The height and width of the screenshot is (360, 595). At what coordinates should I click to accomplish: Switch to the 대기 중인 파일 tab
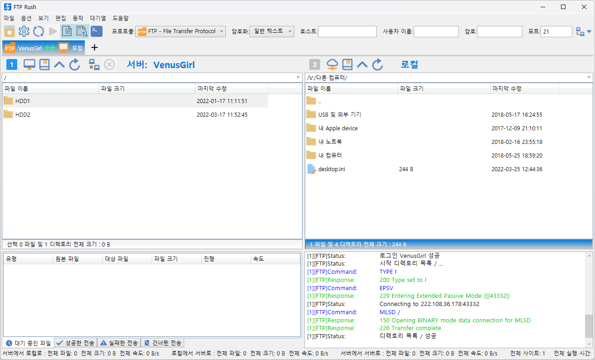(29, 343)
